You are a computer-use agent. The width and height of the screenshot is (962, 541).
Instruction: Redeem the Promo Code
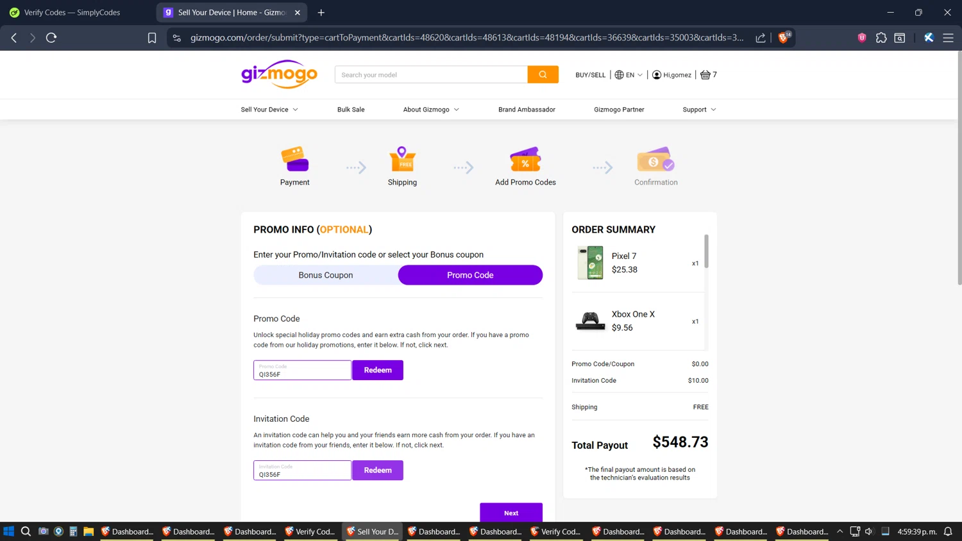(x=378, y=370)
